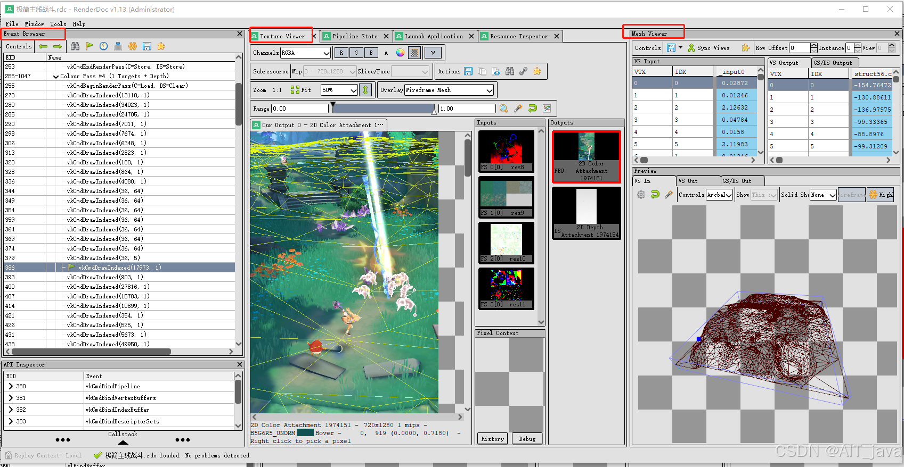Click extension puzzle icon in Mesh Viewer toolbar
This screenshot has height=467, width=904.
[746, 48]
